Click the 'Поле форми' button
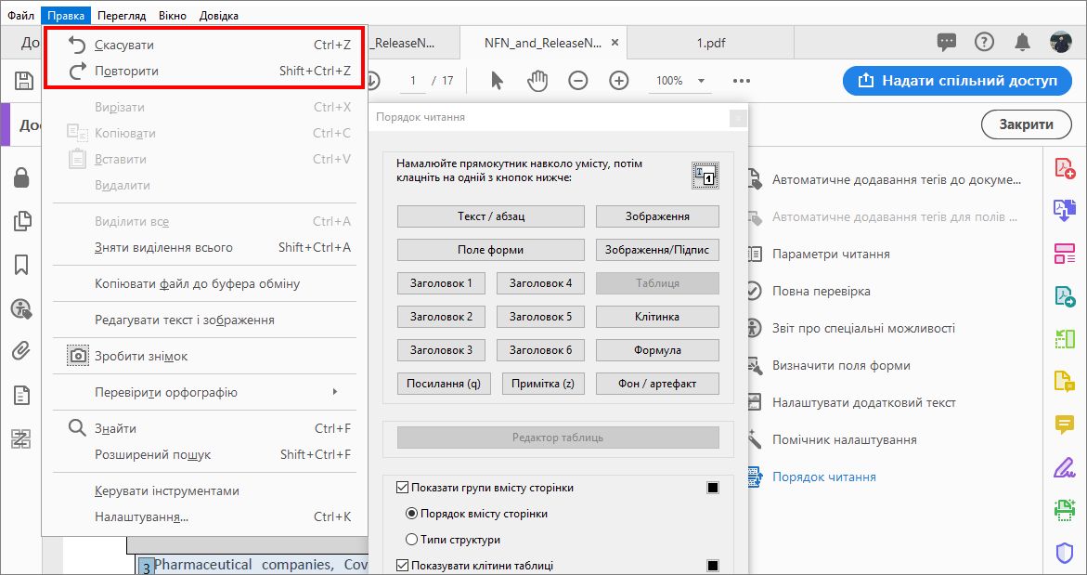This screenshot has height=575, width=1087. [491, 250]
